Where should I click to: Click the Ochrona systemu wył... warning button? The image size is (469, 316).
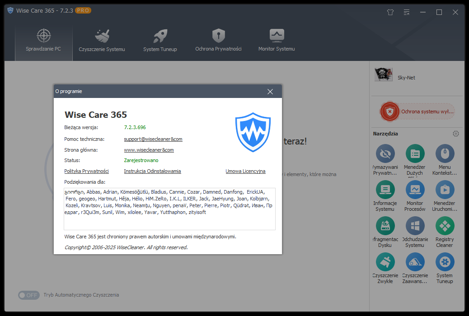click(x=417, y=112)
